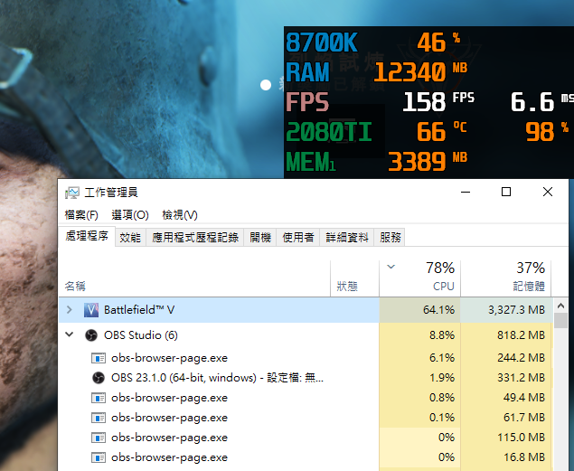The height and width of the screenshot is (471, 574).
Task: Click the OBS 23.1.0 process icon
Action: (99, 377)
